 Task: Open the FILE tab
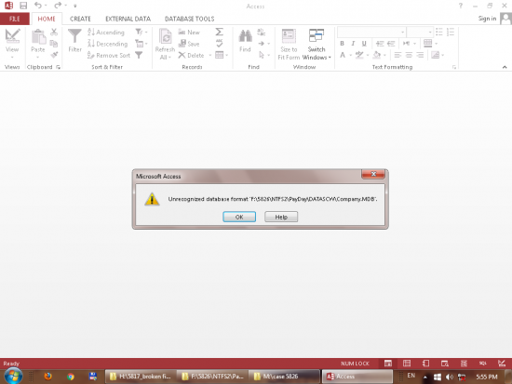coord(15,19)
